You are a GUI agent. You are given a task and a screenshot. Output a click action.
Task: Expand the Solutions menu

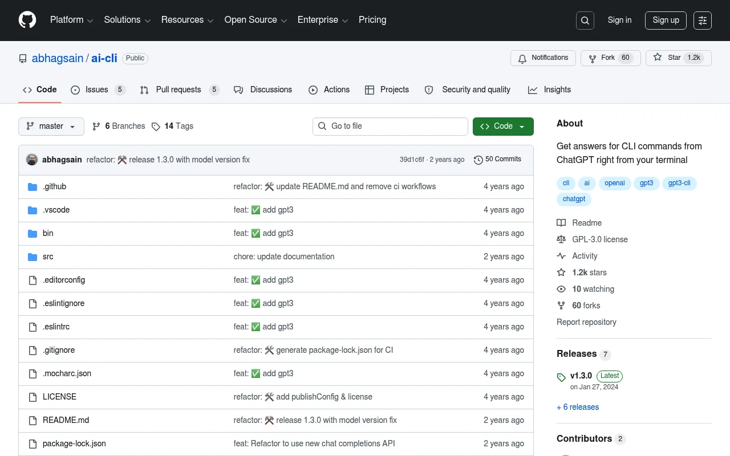[127, 20]
